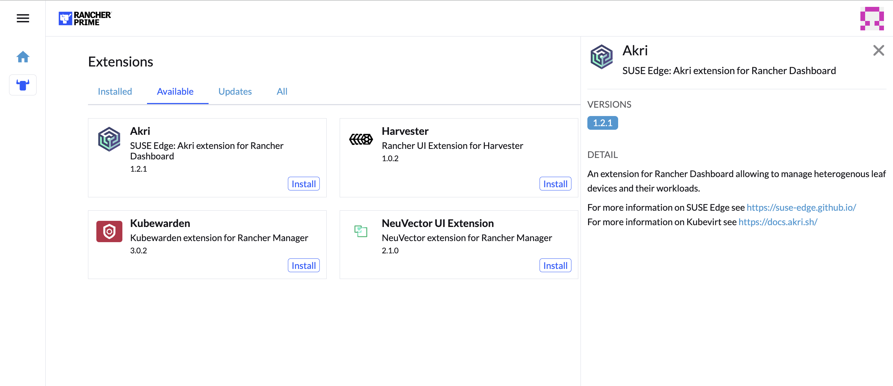This screenshot has width=893, height=386.
Task: Select the Rancher cow sidebar icon
Action: point(23,85)
